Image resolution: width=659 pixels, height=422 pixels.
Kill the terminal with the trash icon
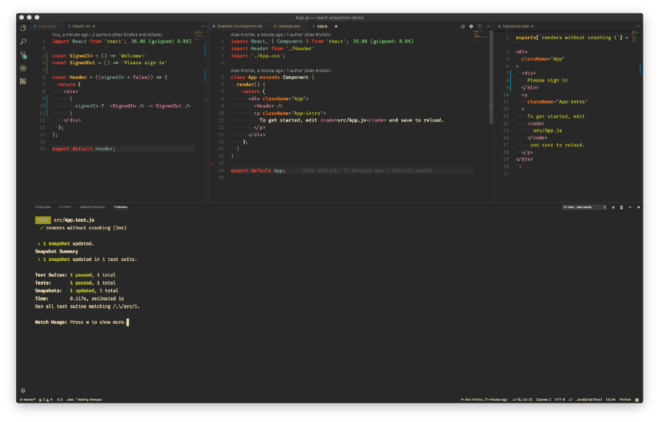point(621,207)
